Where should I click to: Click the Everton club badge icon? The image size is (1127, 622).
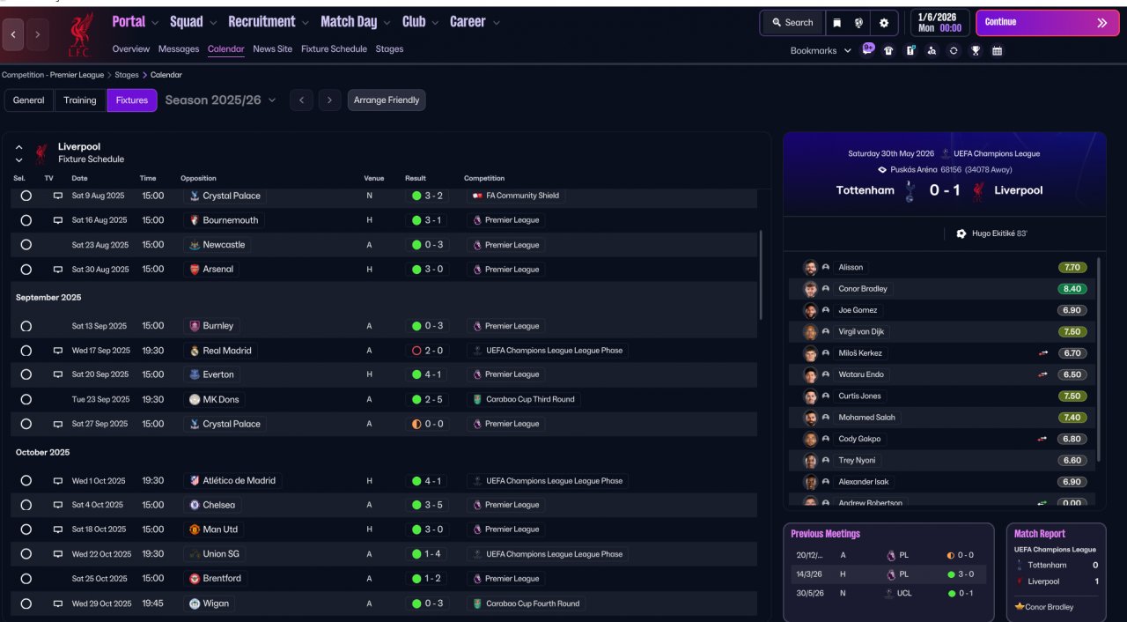(195, 374)
